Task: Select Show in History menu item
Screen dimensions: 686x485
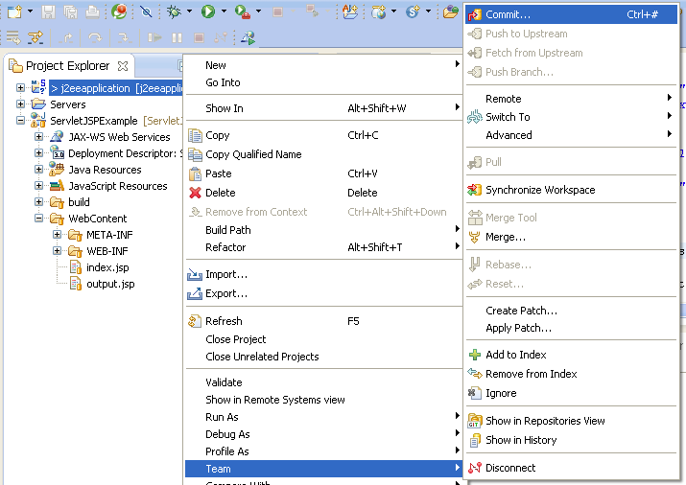Action: point(572,440)
